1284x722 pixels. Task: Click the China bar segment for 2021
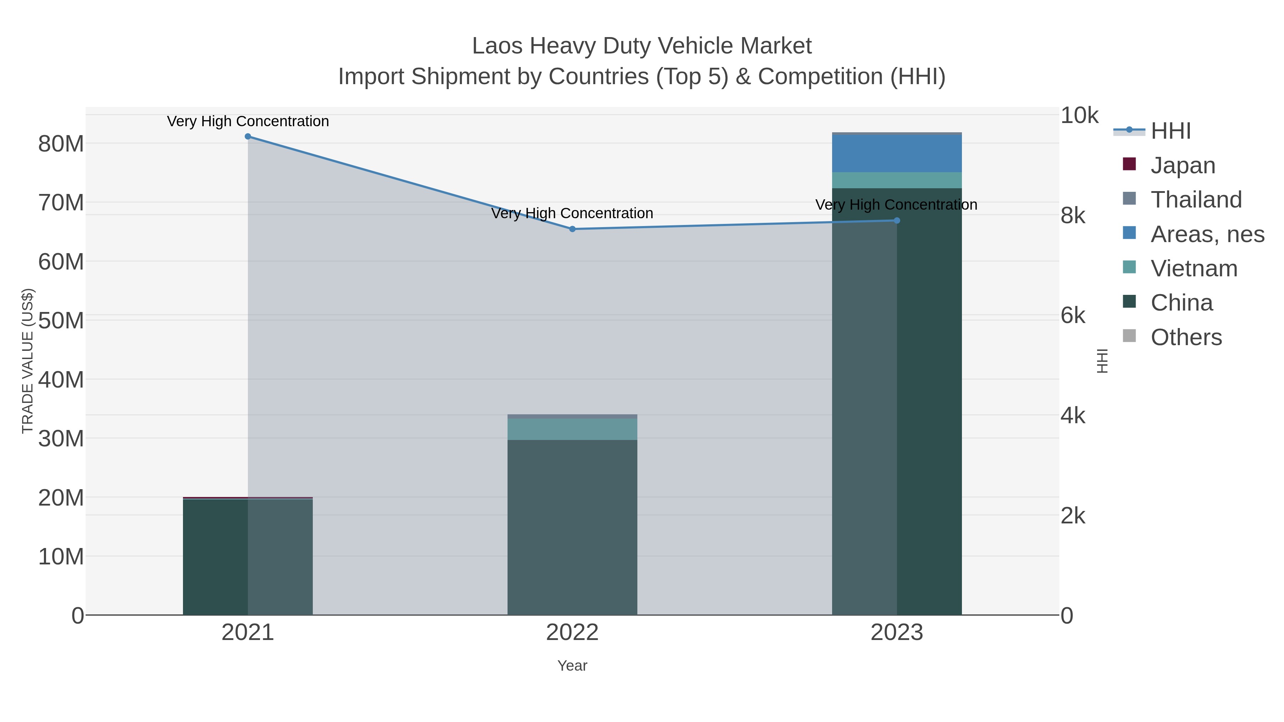(248, 557)
